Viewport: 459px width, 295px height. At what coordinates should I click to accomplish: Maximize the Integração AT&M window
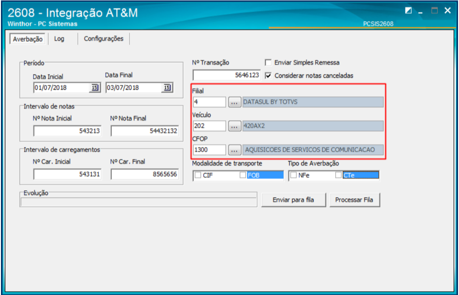pos(435,11)
